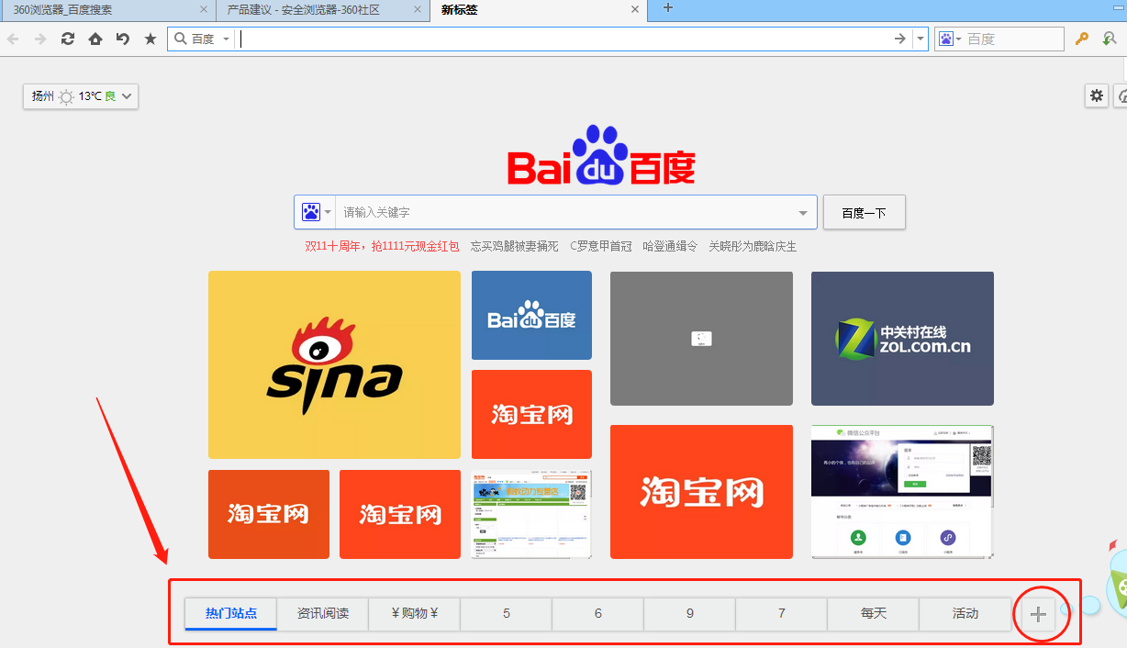1127x648 pixels.
Task: Switch to the 产品建议 - 安全浏览器-360社区 tab
Action: coord(322,10)
